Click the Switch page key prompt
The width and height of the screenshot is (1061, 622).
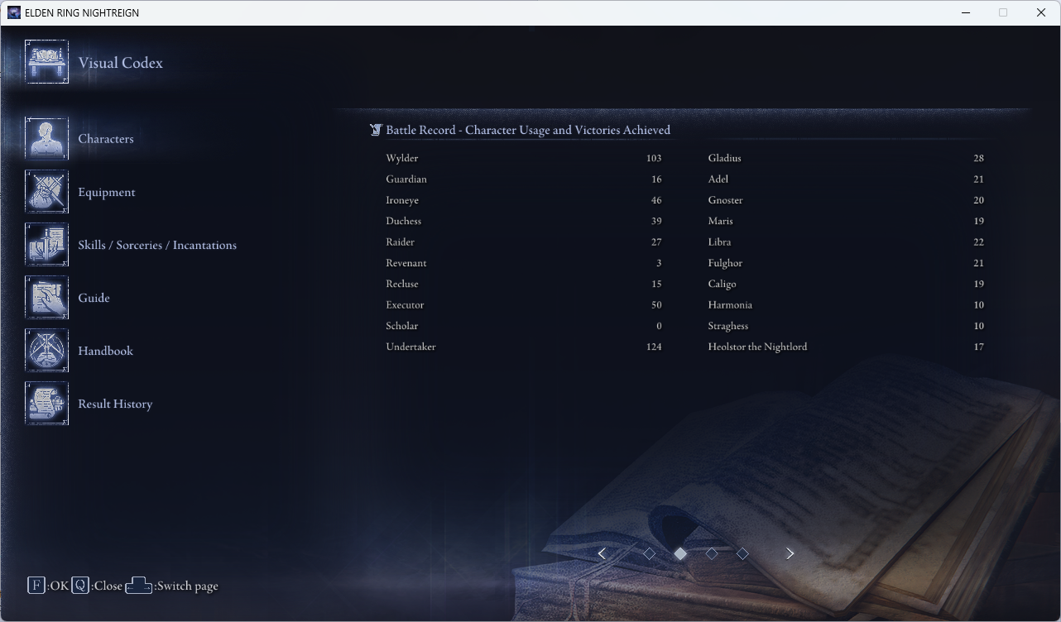pyautogui.click(x=172, y=586)
